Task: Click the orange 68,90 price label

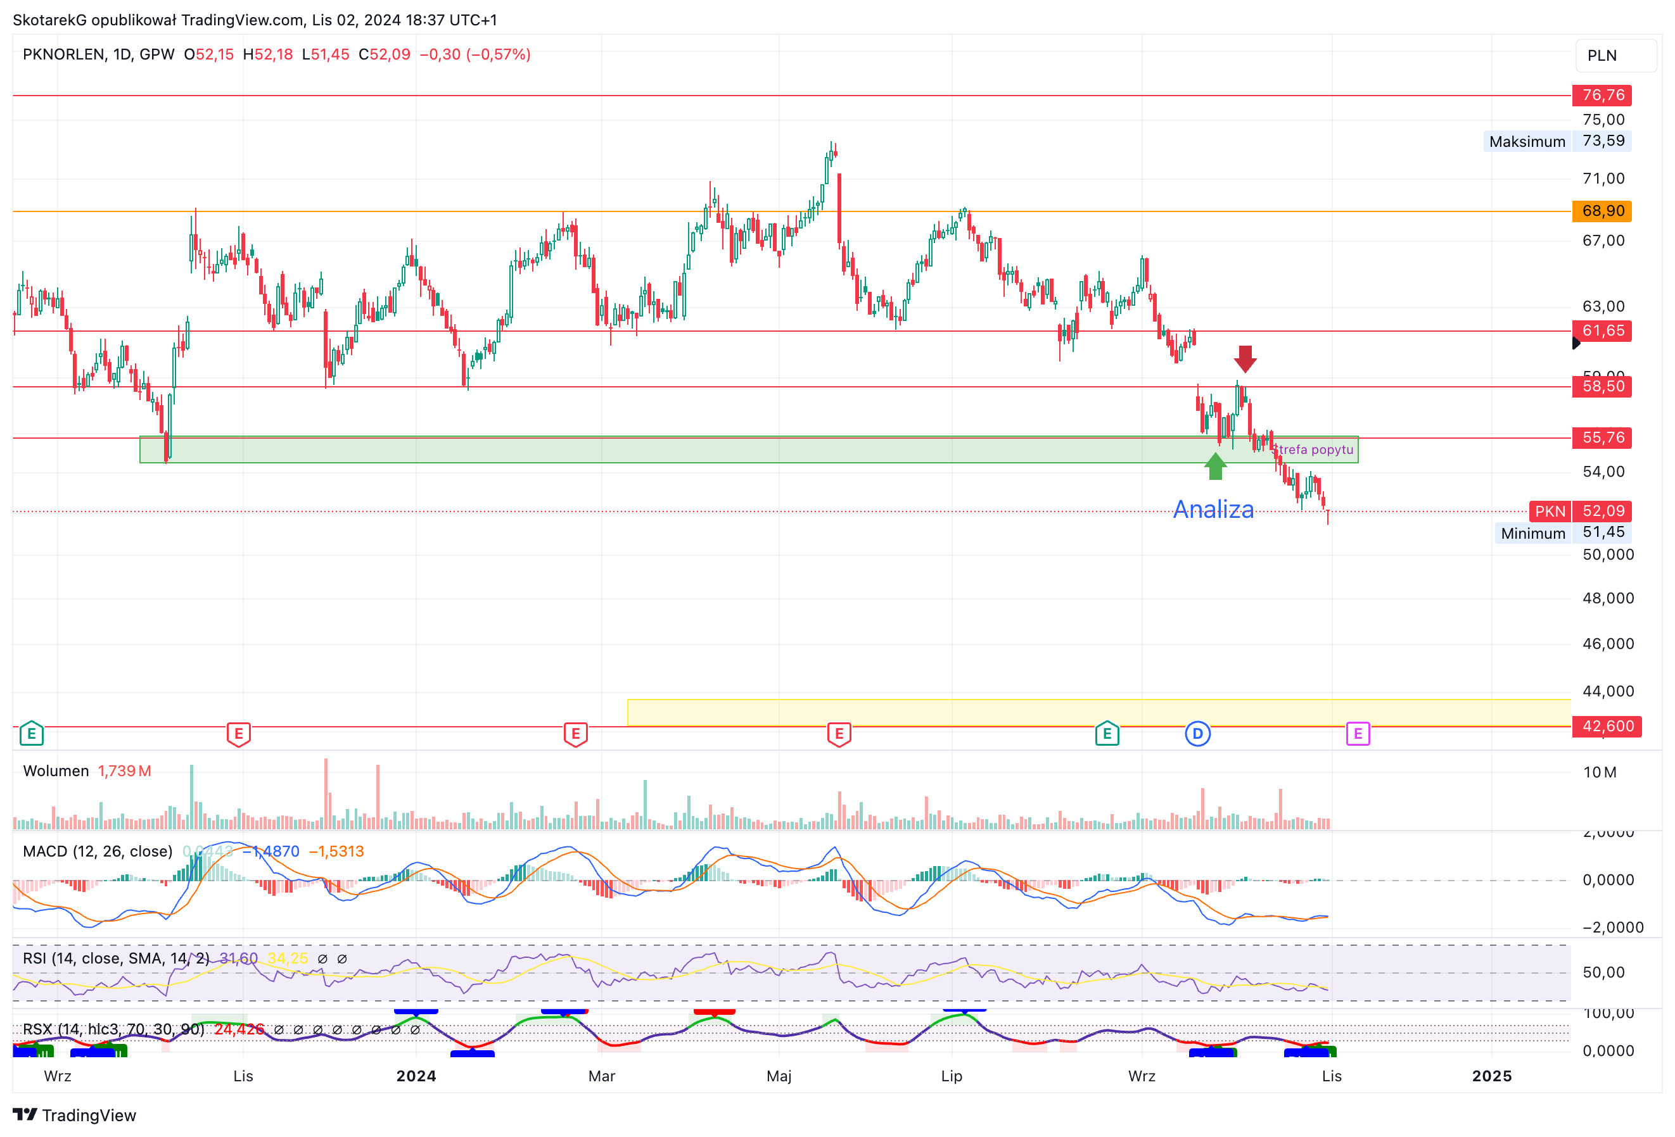Action: pos(1602,211)
